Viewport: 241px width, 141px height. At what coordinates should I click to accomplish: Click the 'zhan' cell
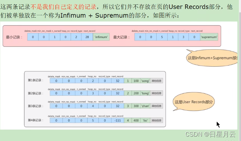[145, 106]
